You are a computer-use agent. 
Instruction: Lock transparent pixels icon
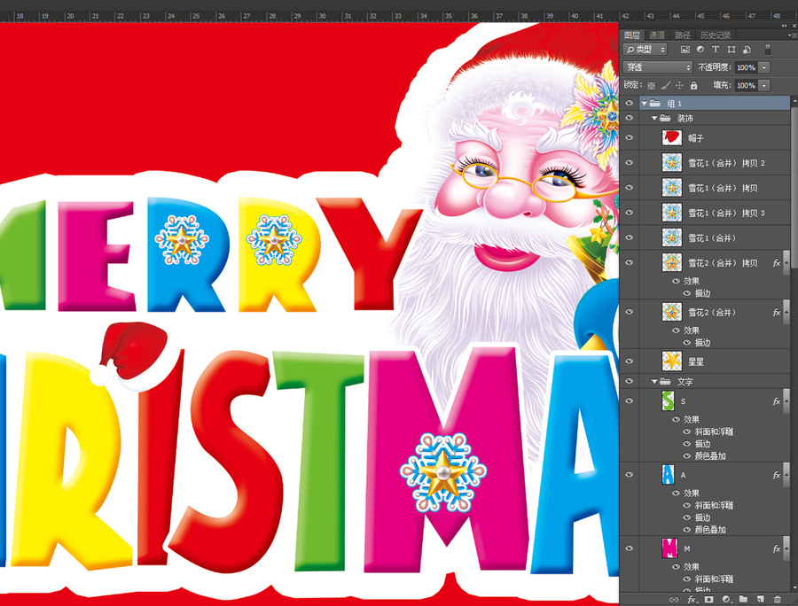[x=651, y=85]
